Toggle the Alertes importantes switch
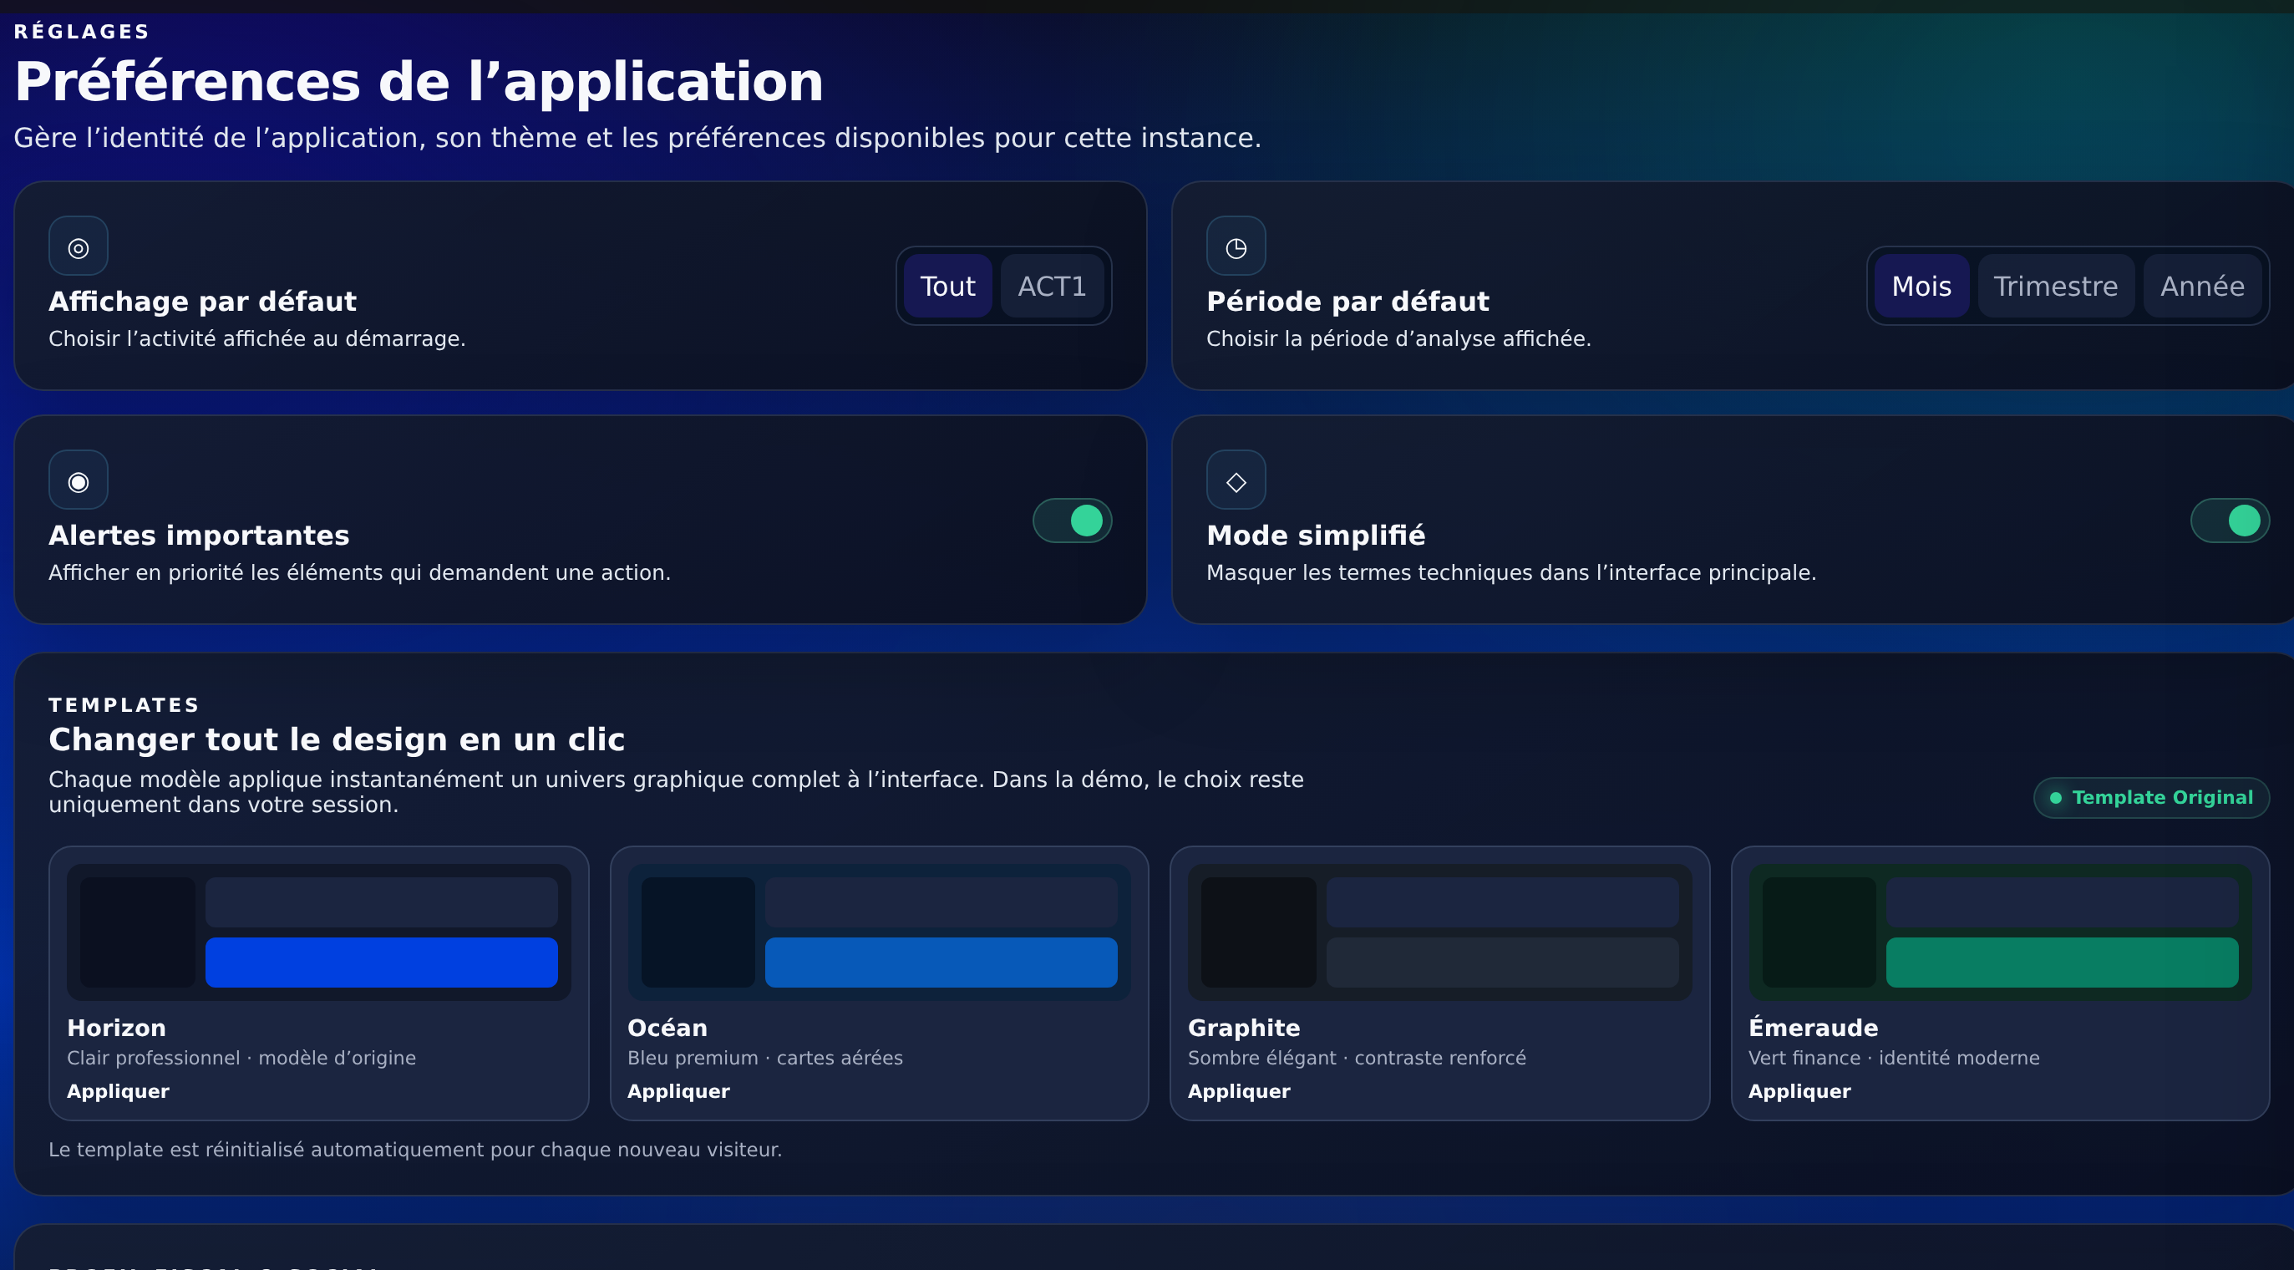The height and width of the screenshot is (1270, 2294). tap(1072, 520)
